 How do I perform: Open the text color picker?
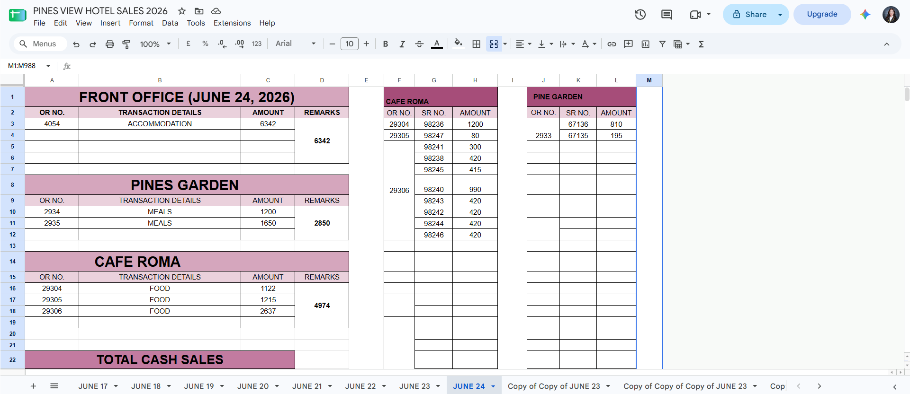click(x=437, y=44)
